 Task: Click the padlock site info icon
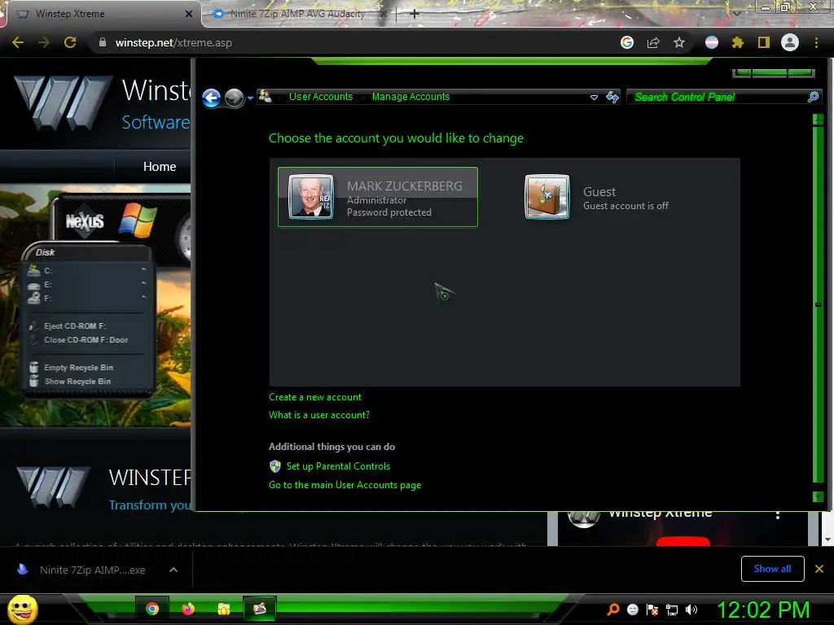click(x=102, y=42)
